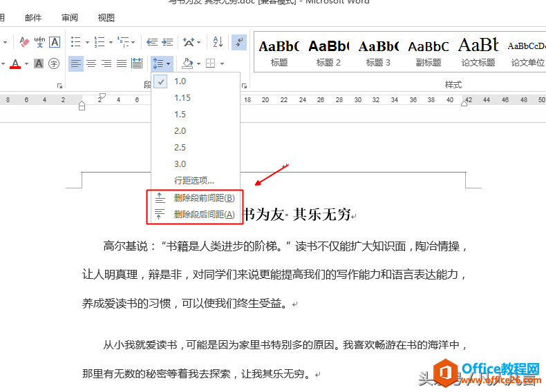This screenshot has height=392, width=546.
Task: Open the 邮件 ribbon tab
Action: (x=33, y=18)
